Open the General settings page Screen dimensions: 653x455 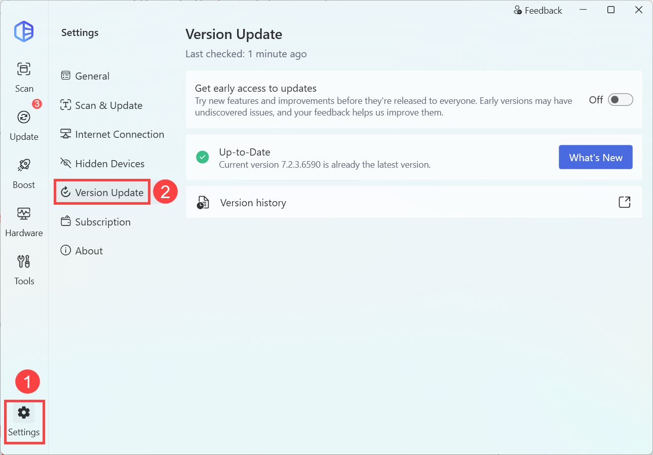click(86, 76)
